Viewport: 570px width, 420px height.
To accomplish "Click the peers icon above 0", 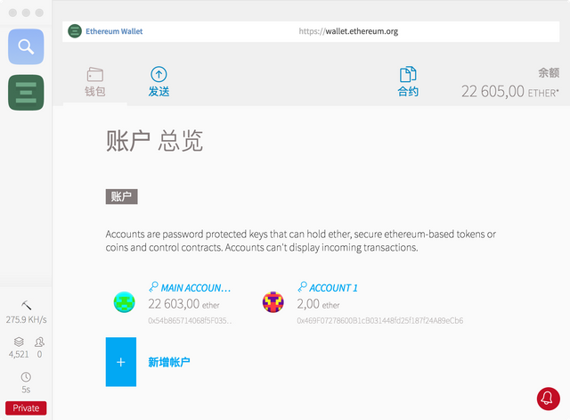I will click(x=39, y=342).
